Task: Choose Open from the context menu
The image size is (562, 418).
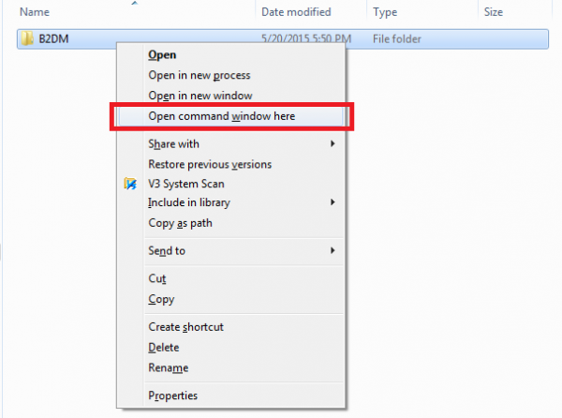Action: click(x=163, y=54)
